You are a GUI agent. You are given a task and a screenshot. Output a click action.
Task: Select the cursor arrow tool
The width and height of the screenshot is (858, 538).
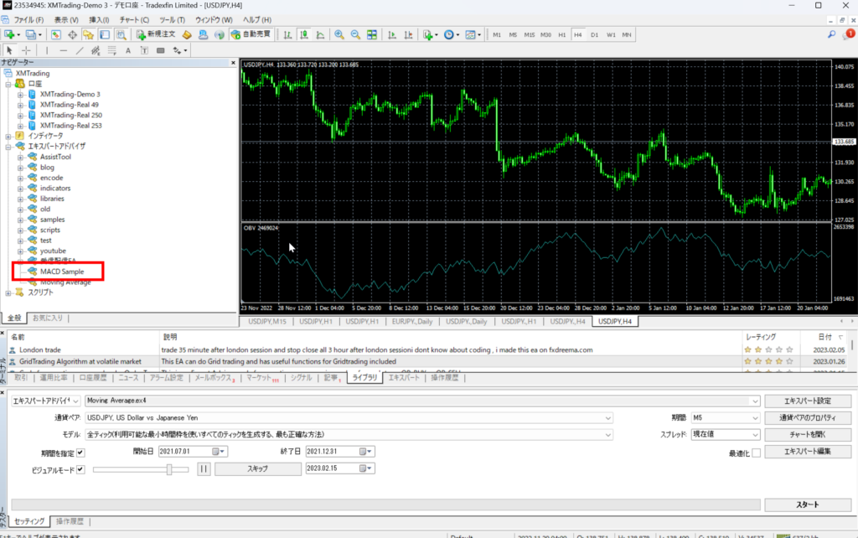click(9, 50)
